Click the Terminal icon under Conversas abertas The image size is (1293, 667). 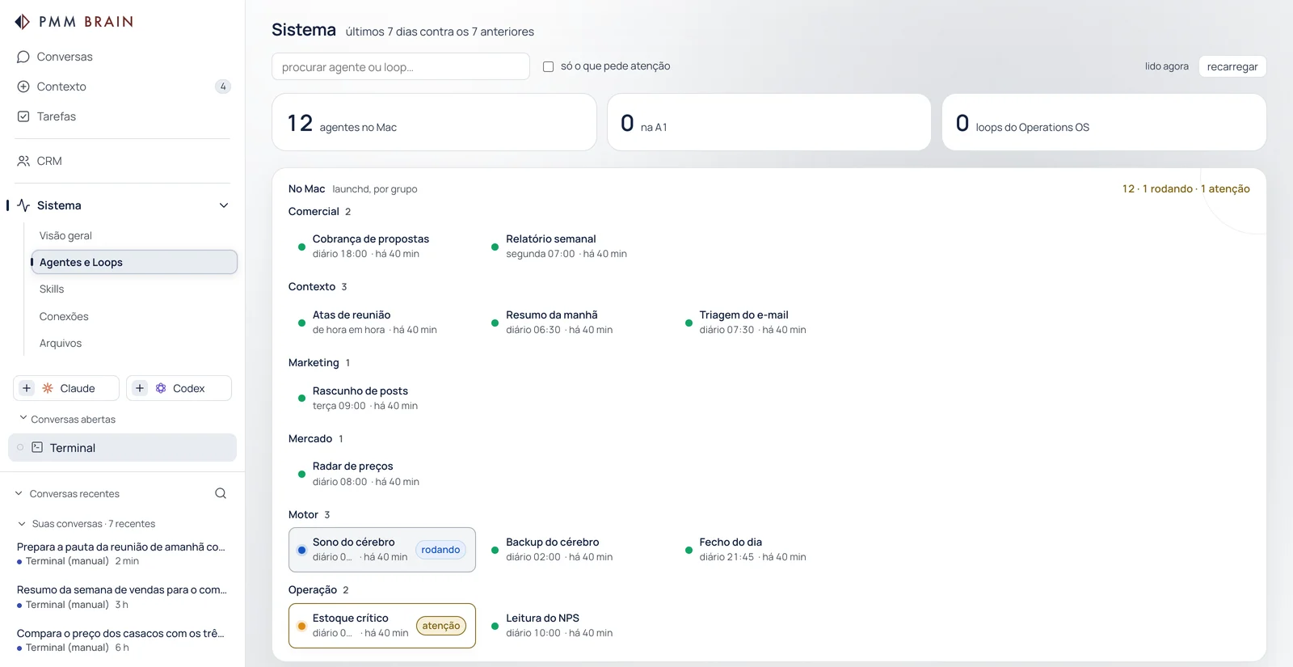pos(37,447)
